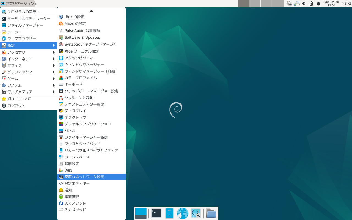
Task: Click the keyboard input method tray icon
Action: tap(297, 4)
